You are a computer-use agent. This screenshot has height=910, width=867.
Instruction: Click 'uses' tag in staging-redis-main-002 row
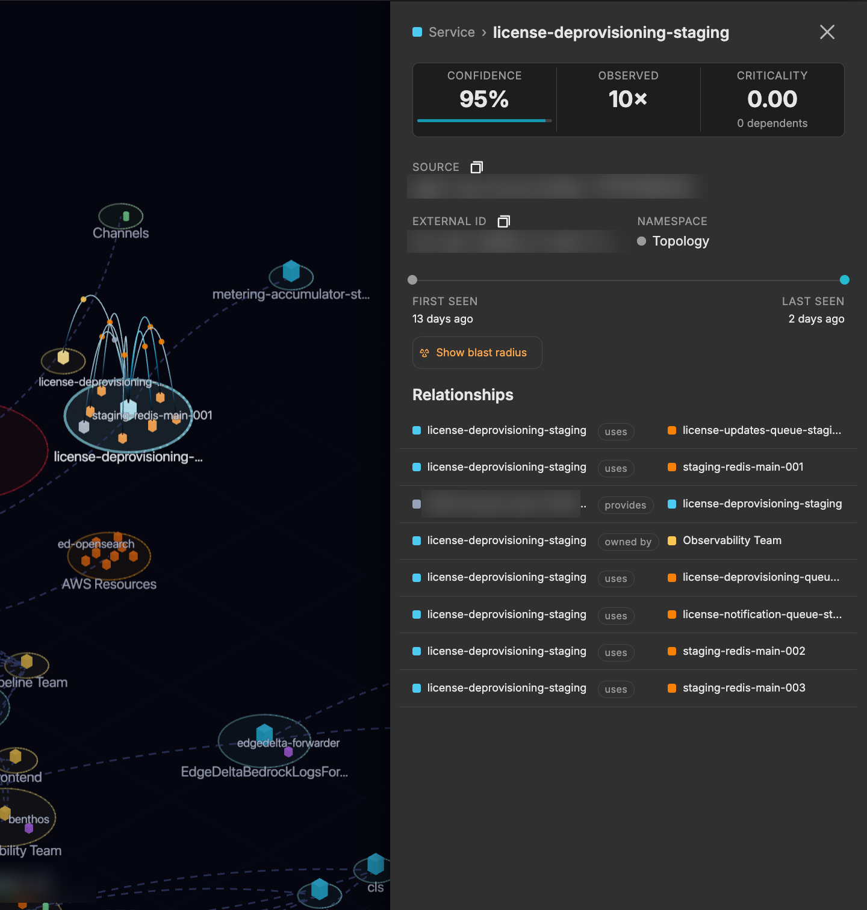click(x=616, y=653)
